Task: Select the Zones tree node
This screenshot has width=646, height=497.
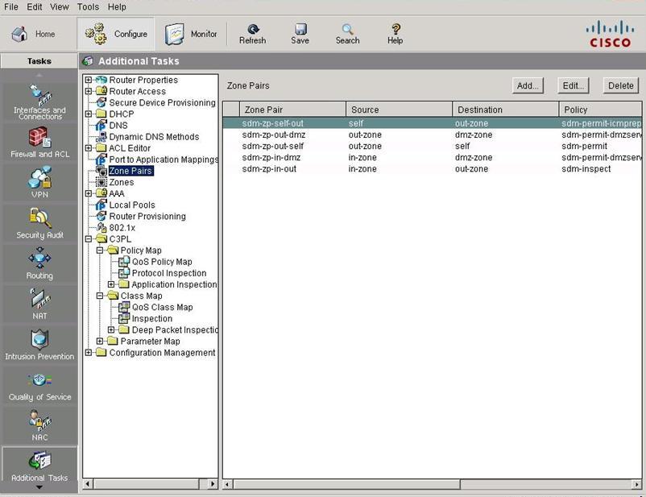Action: click(x=121, y=182)
